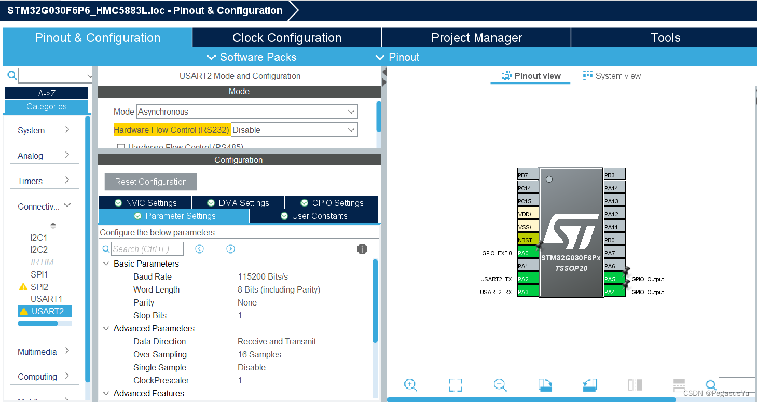Select the PA3 USART2_RX pin
Screen dimensions: 757x402
[528, 292]
